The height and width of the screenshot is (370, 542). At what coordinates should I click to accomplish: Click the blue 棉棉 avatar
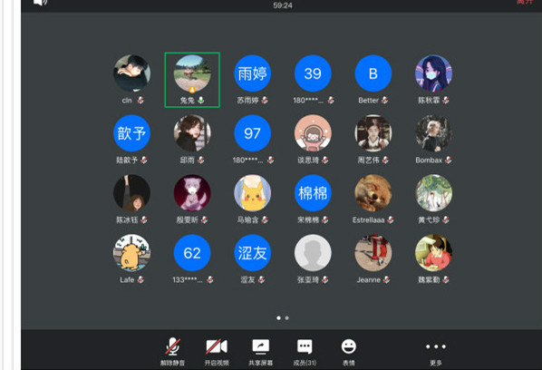pyautogui.click(x=313, y=193)
